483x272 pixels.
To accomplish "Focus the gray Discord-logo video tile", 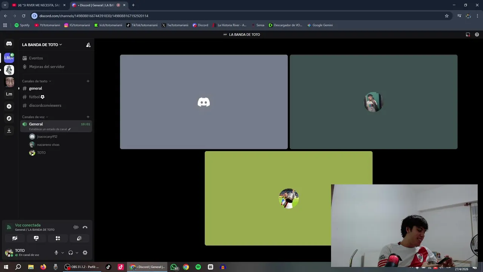I will point(204,102).
